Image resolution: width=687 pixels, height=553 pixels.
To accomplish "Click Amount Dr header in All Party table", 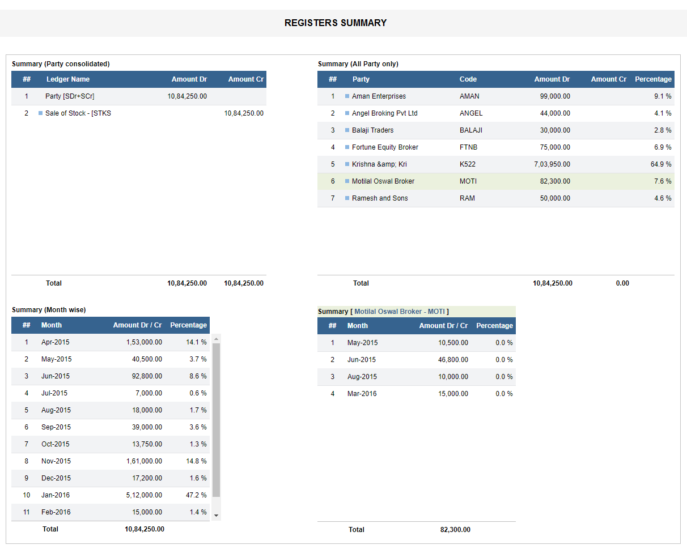I will pos(552,79).
